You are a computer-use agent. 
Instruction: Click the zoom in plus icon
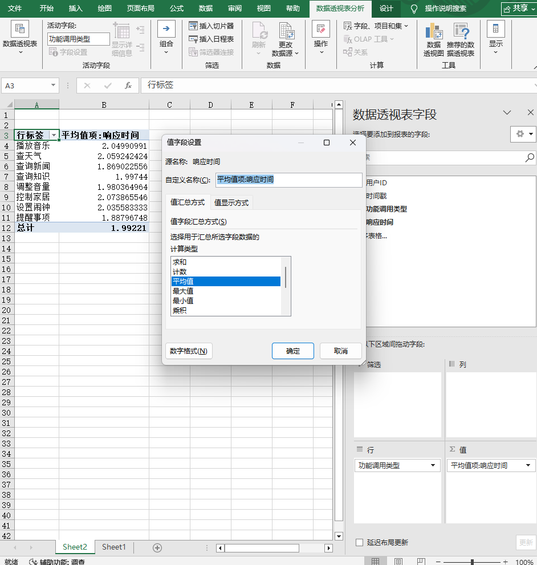pos(505,562)
